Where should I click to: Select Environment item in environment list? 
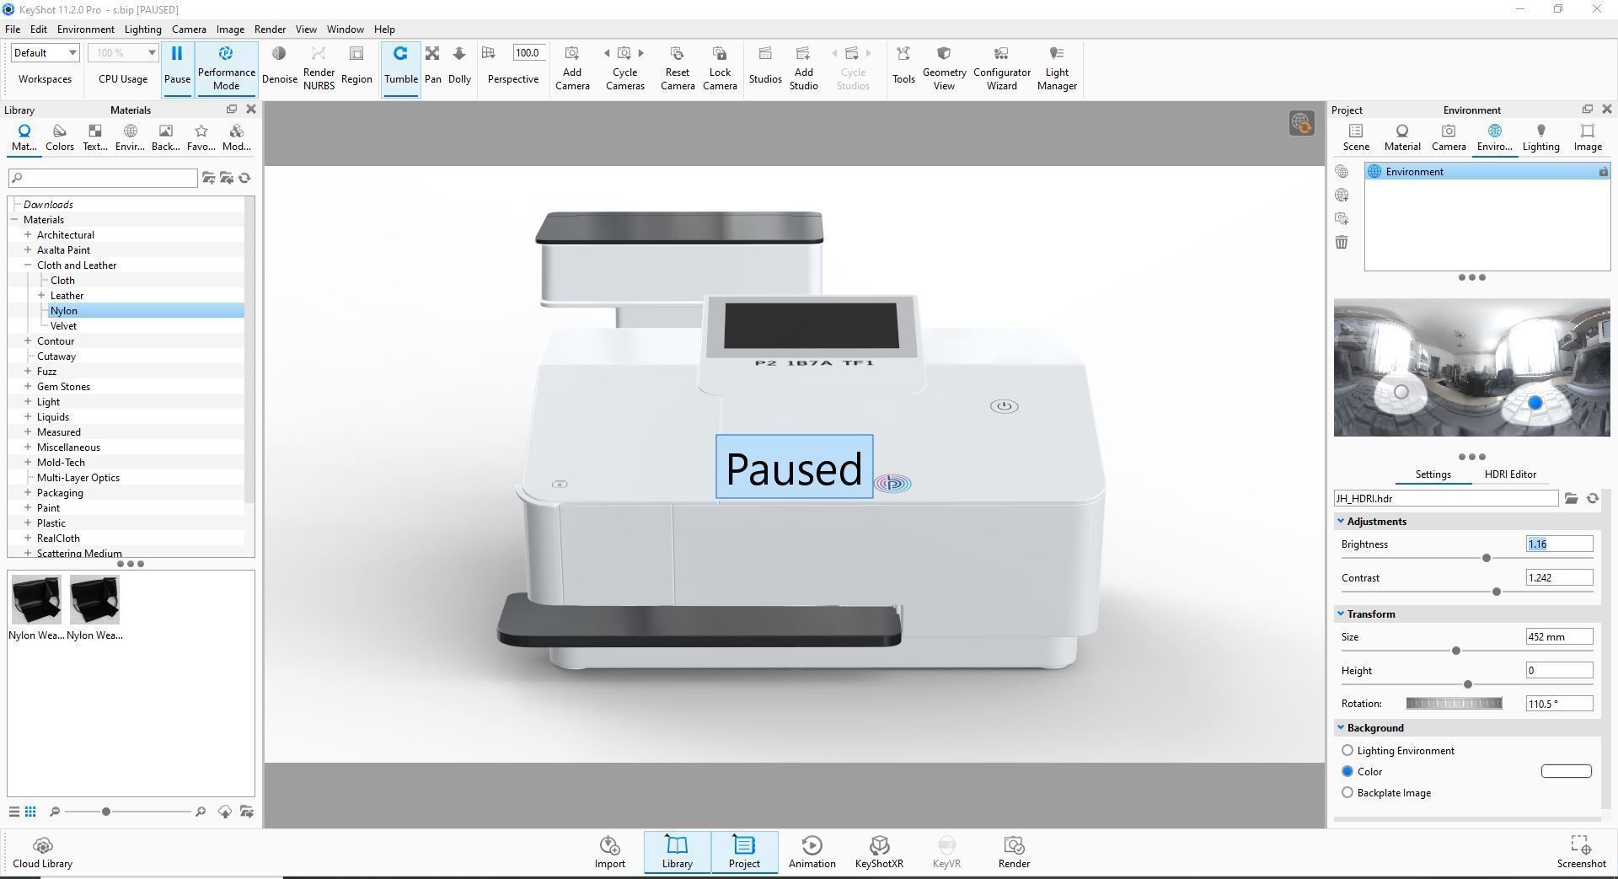(1487, 172)
